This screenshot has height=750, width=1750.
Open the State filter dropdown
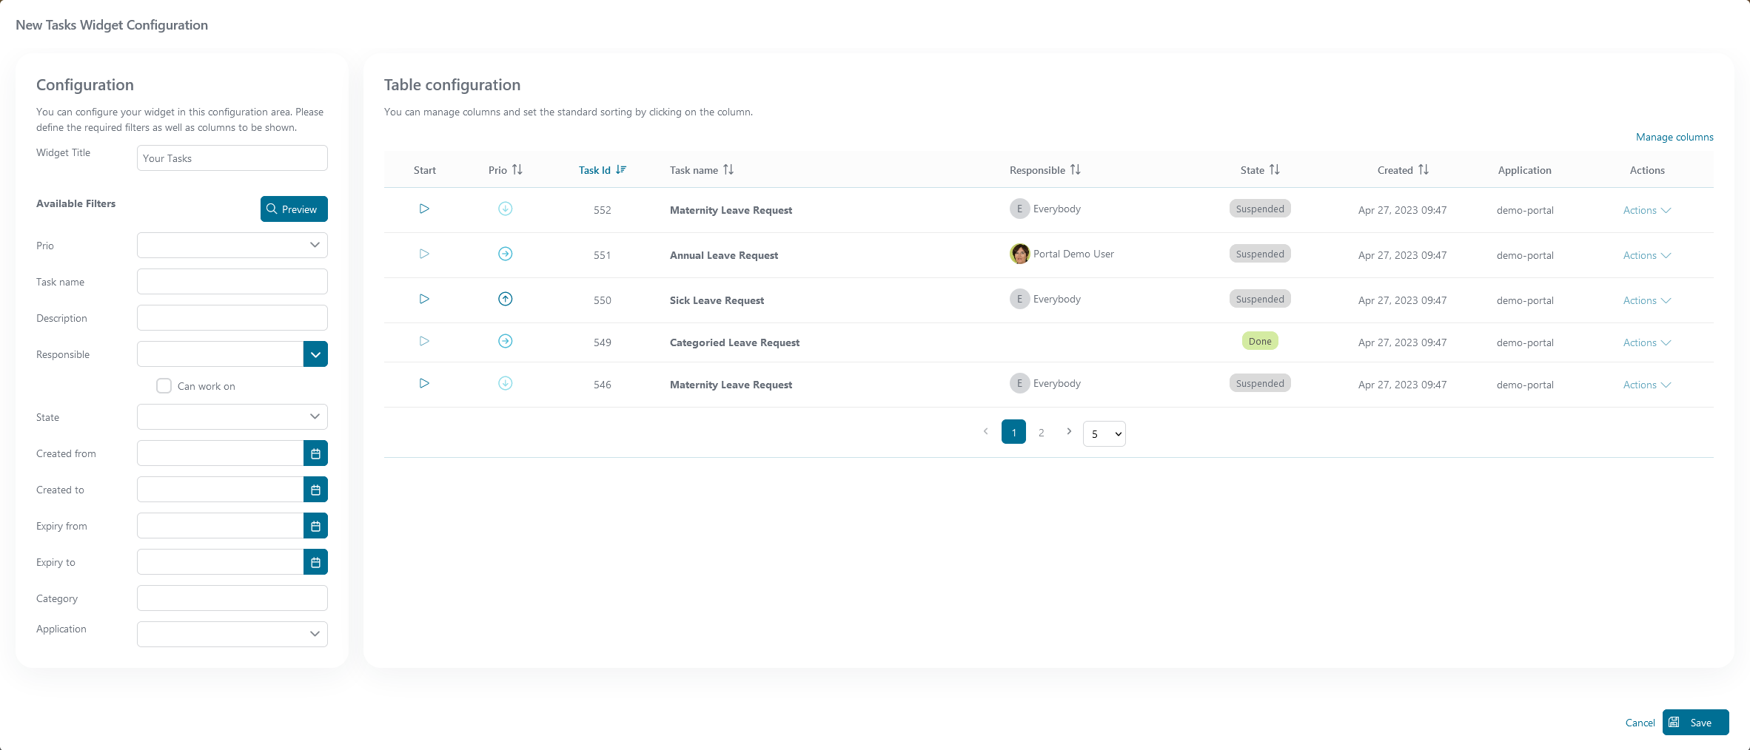pos(232,417)
